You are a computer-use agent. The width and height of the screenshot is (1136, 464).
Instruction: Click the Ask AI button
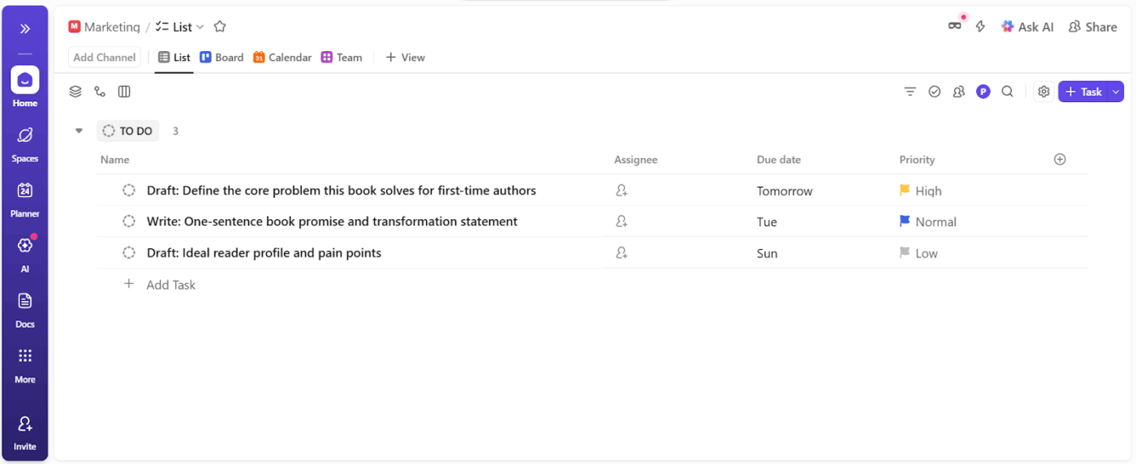point(1026,27)
